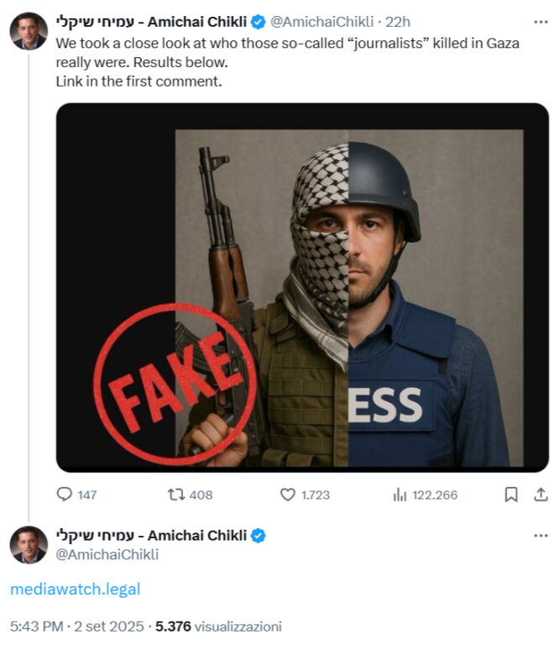The image size is (559, 645).
Task: Open replies via the comment bubble icon
Action: pos(64,494)
